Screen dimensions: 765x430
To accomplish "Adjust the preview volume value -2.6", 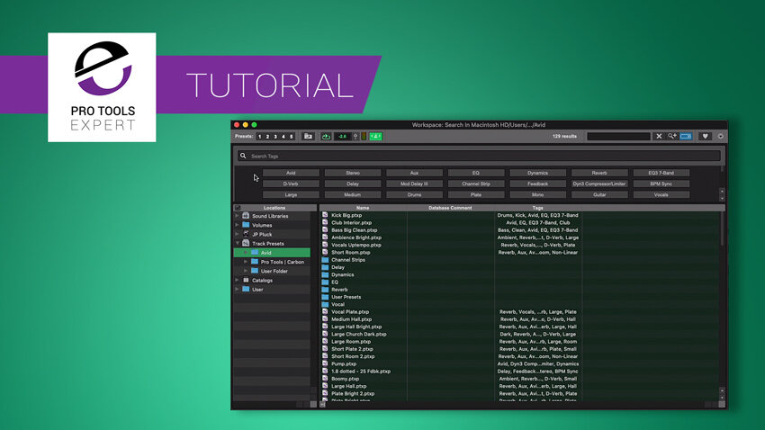I will (343, 137).
